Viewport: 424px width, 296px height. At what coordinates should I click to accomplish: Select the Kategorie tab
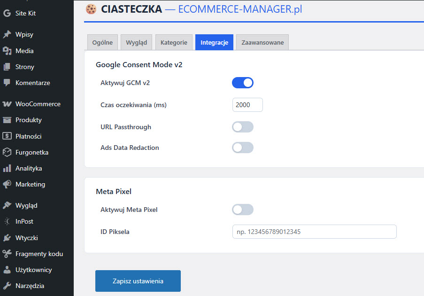coord(174,42)
